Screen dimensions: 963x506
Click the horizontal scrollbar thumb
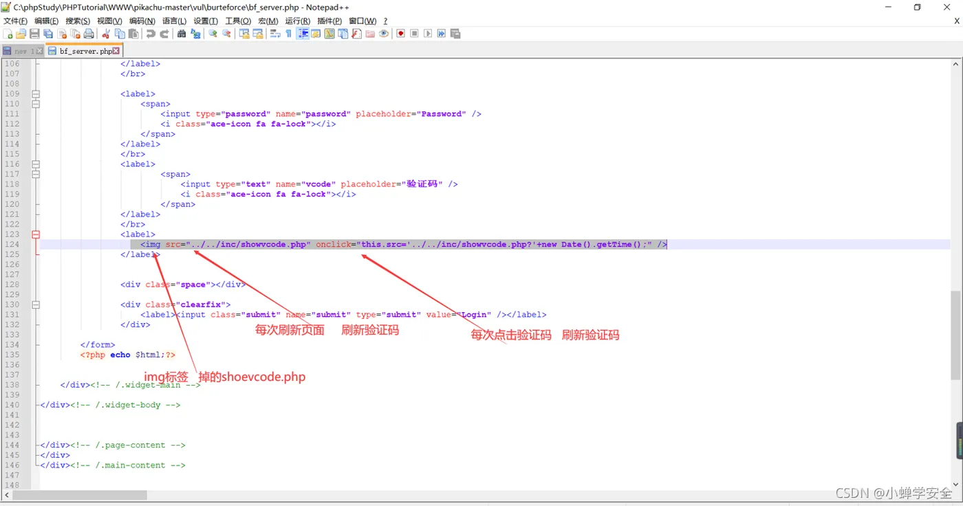(80, 494)
